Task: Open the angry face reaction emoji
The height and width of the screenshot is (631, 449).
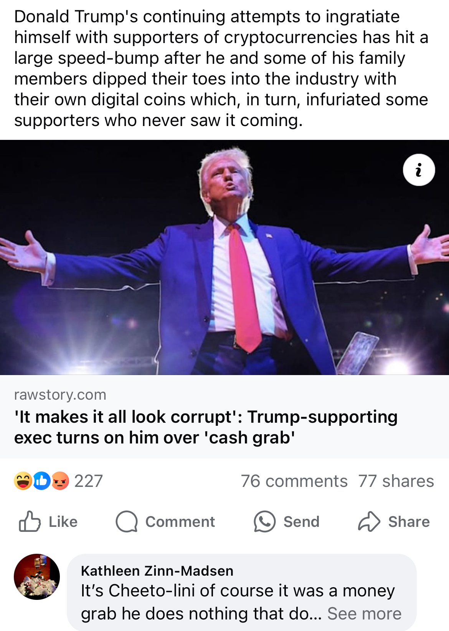Action: [x=60, y=481]
